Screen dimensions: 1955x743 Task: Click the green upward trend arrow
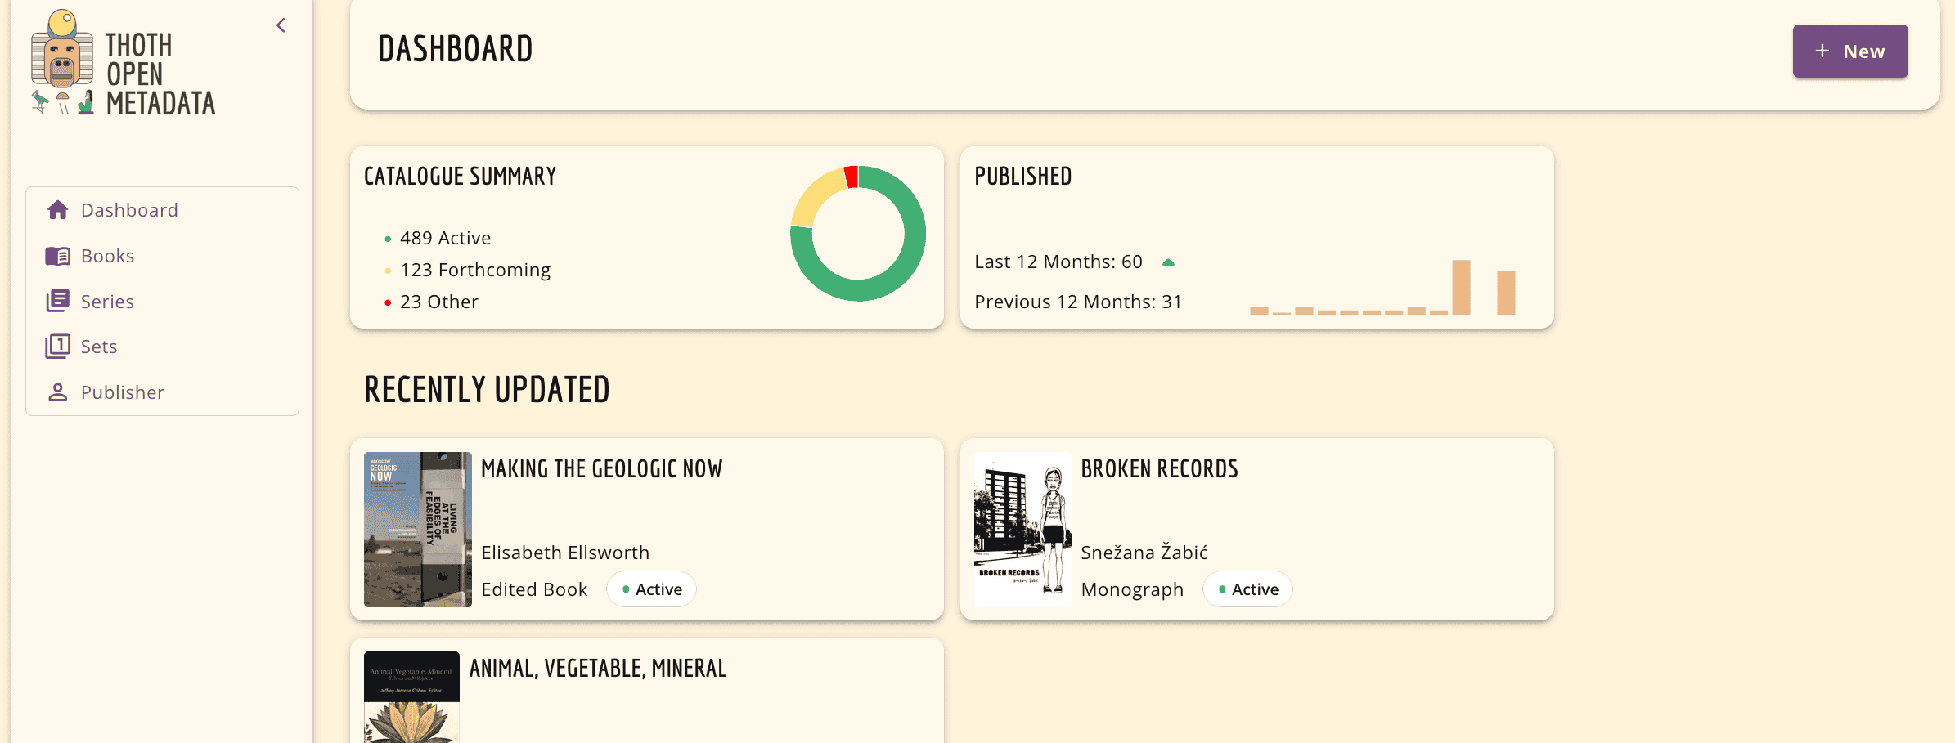1168,262
